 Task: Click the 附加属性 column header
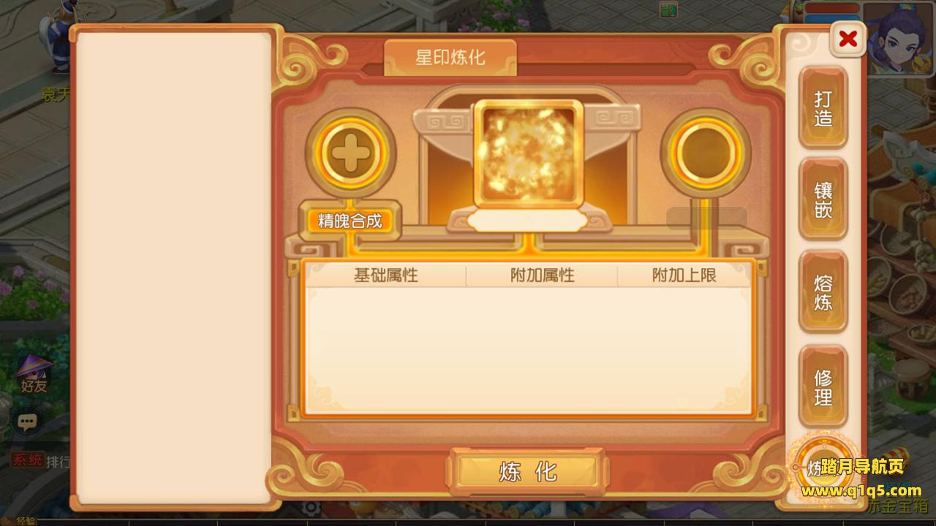point(543,275)
